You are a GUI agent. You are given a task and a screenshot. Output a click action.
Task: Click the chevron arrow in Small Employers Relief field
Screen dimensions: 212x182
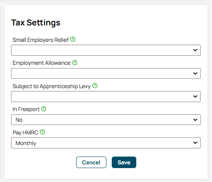pos(195,50)
